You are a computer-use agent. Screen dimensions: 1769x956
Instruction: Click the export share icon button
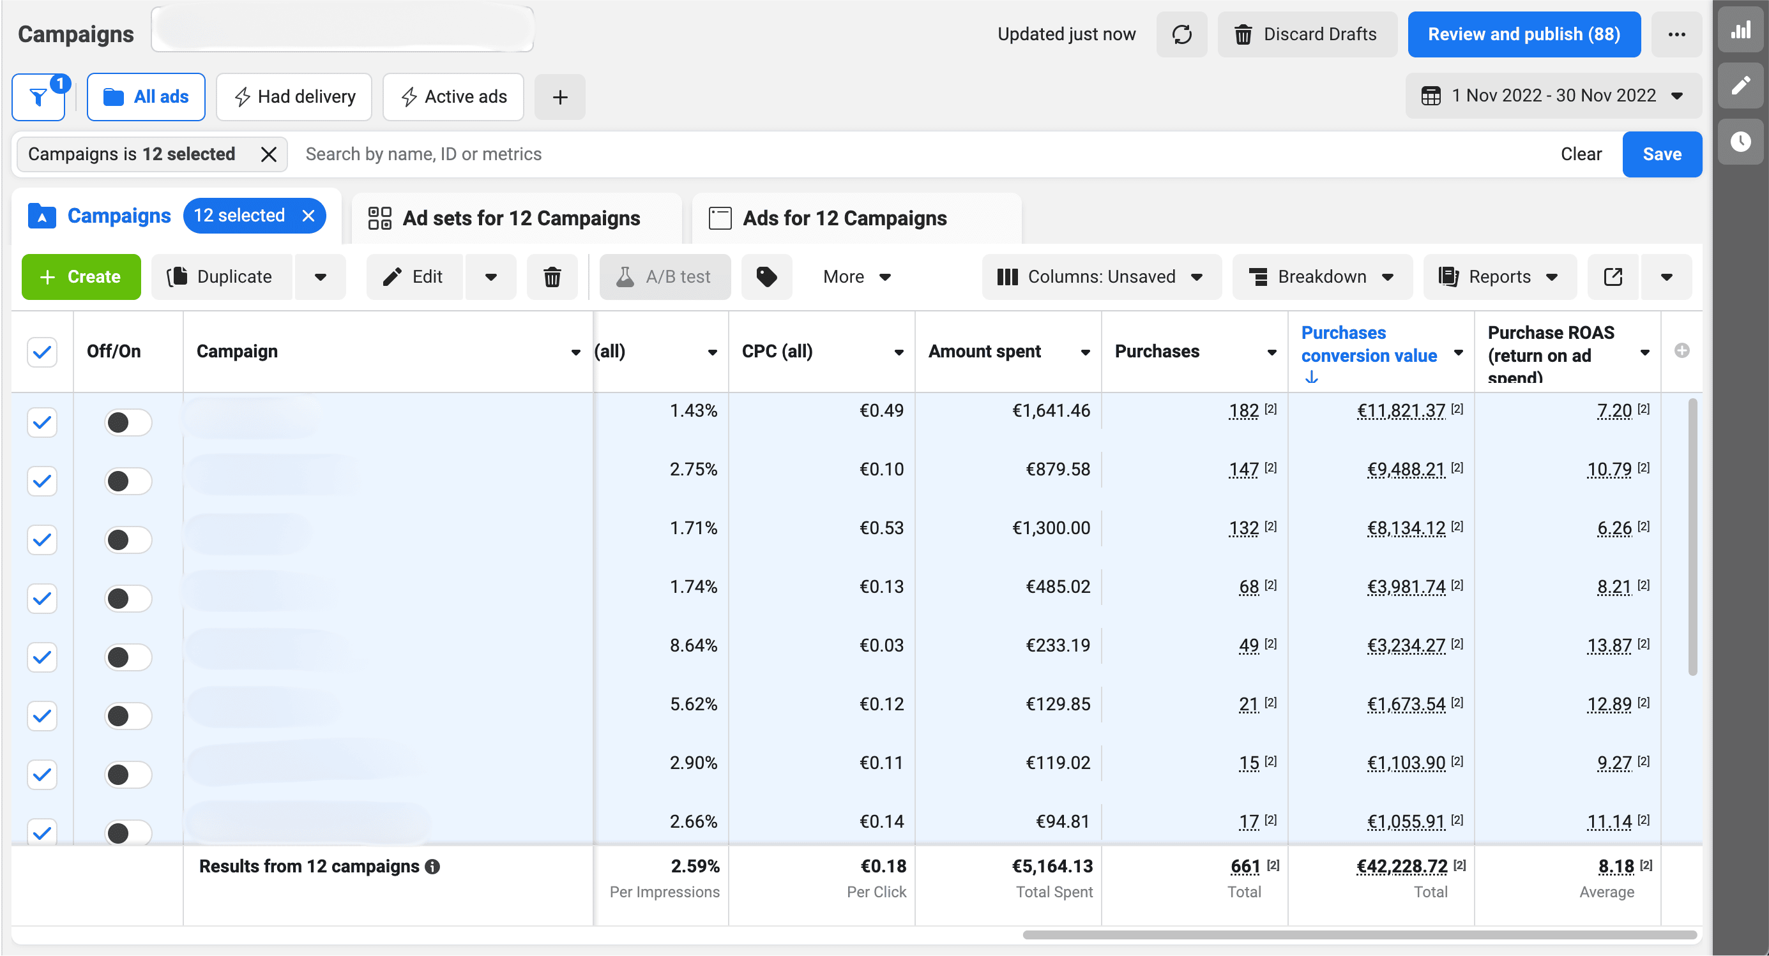[x=1613, y=276]
